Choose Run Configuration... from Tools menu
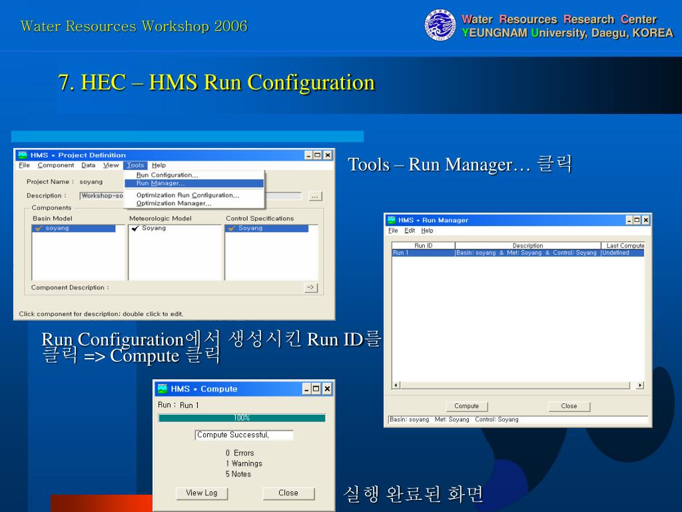The height and width of the screenshot is (512, 682). [167, 175]
